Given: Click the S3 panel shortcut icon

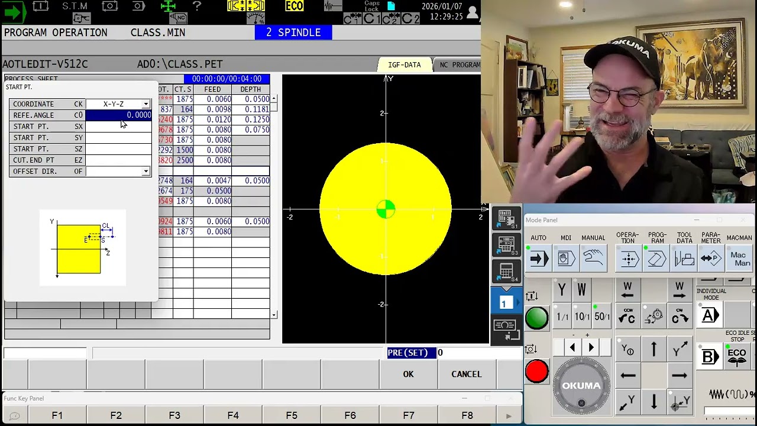Looking at the screenshot, I should 506,245.
